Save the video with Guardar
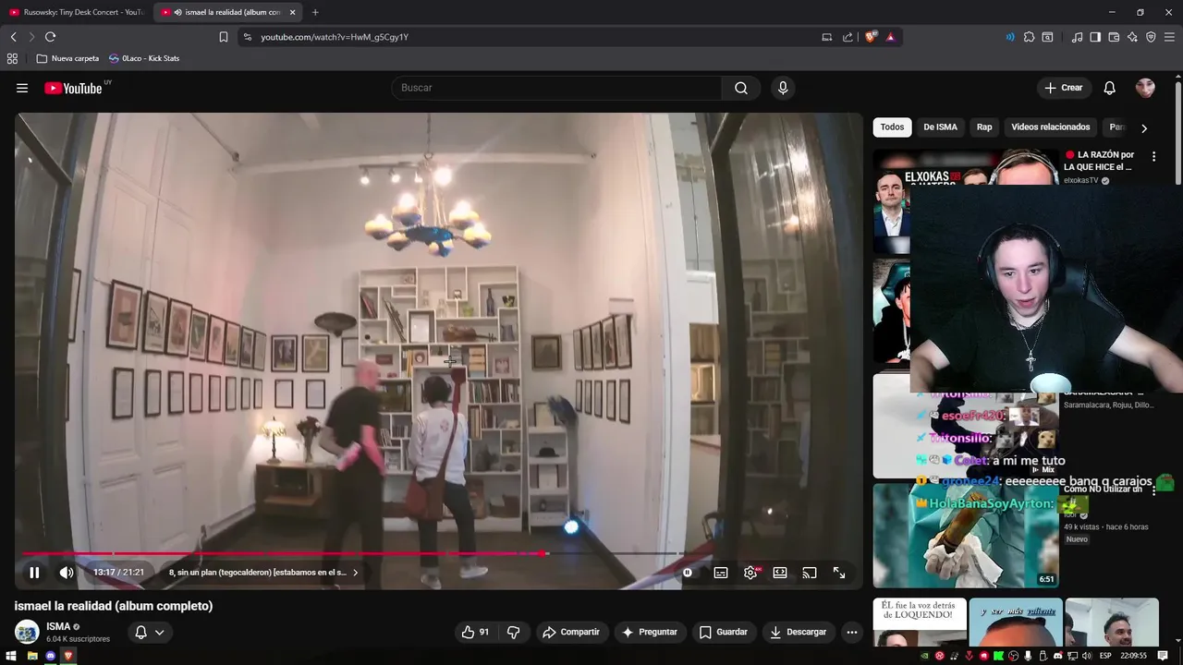Image resolution: width=1183 pixels, height=665 pixels. tap(724, 632)
